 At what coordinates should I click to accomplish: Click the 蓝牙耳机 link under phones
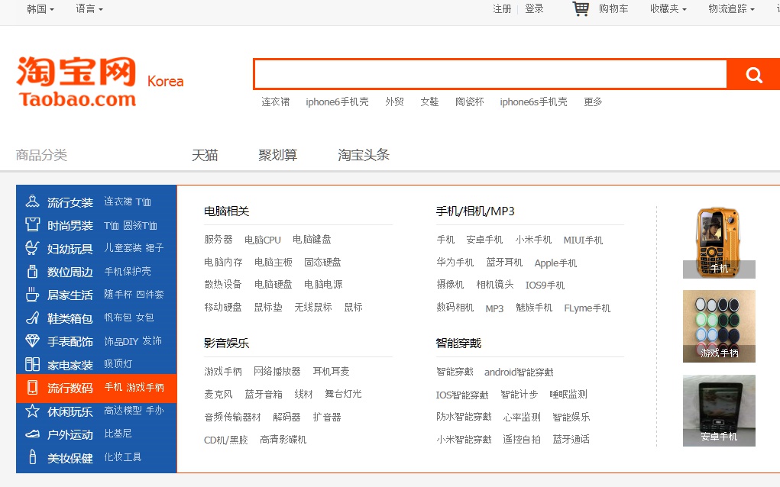point(504,263)
